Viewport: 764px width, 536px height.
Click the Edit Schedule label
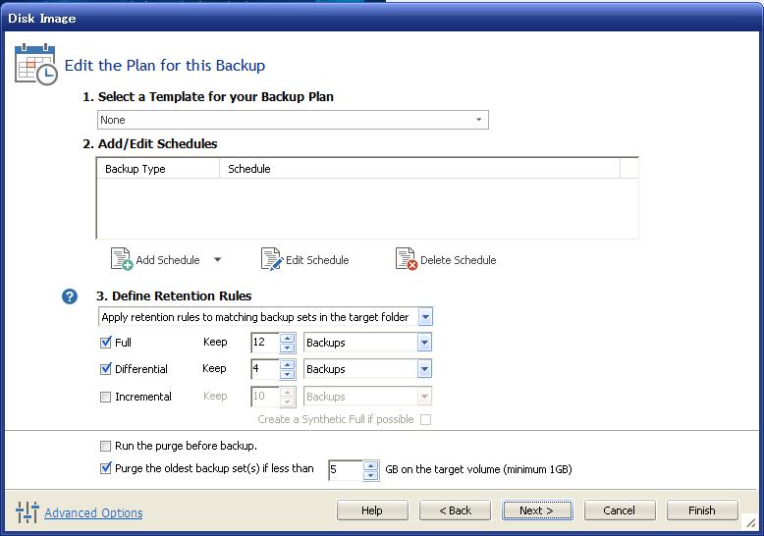coord(317,260)
